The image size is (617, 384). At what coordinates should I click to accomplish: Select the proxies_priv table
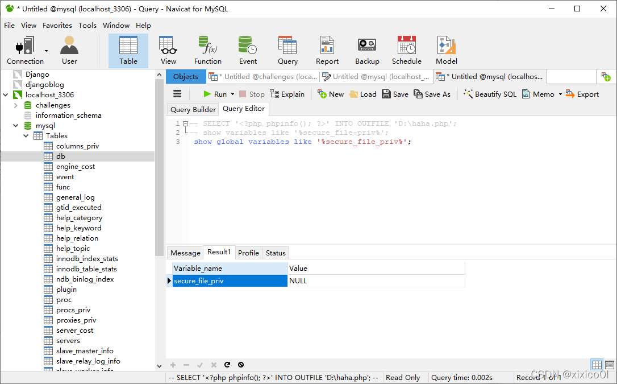(x=76, y=320)
